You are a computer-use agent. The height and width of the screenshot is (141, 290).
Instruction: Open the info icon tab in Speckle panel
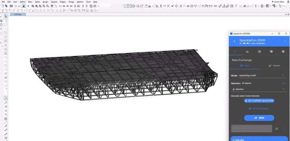[283, 52]
